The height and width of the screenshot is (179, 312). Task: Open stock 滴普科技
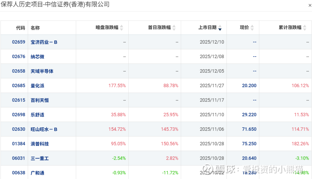[x=40, y=144]
